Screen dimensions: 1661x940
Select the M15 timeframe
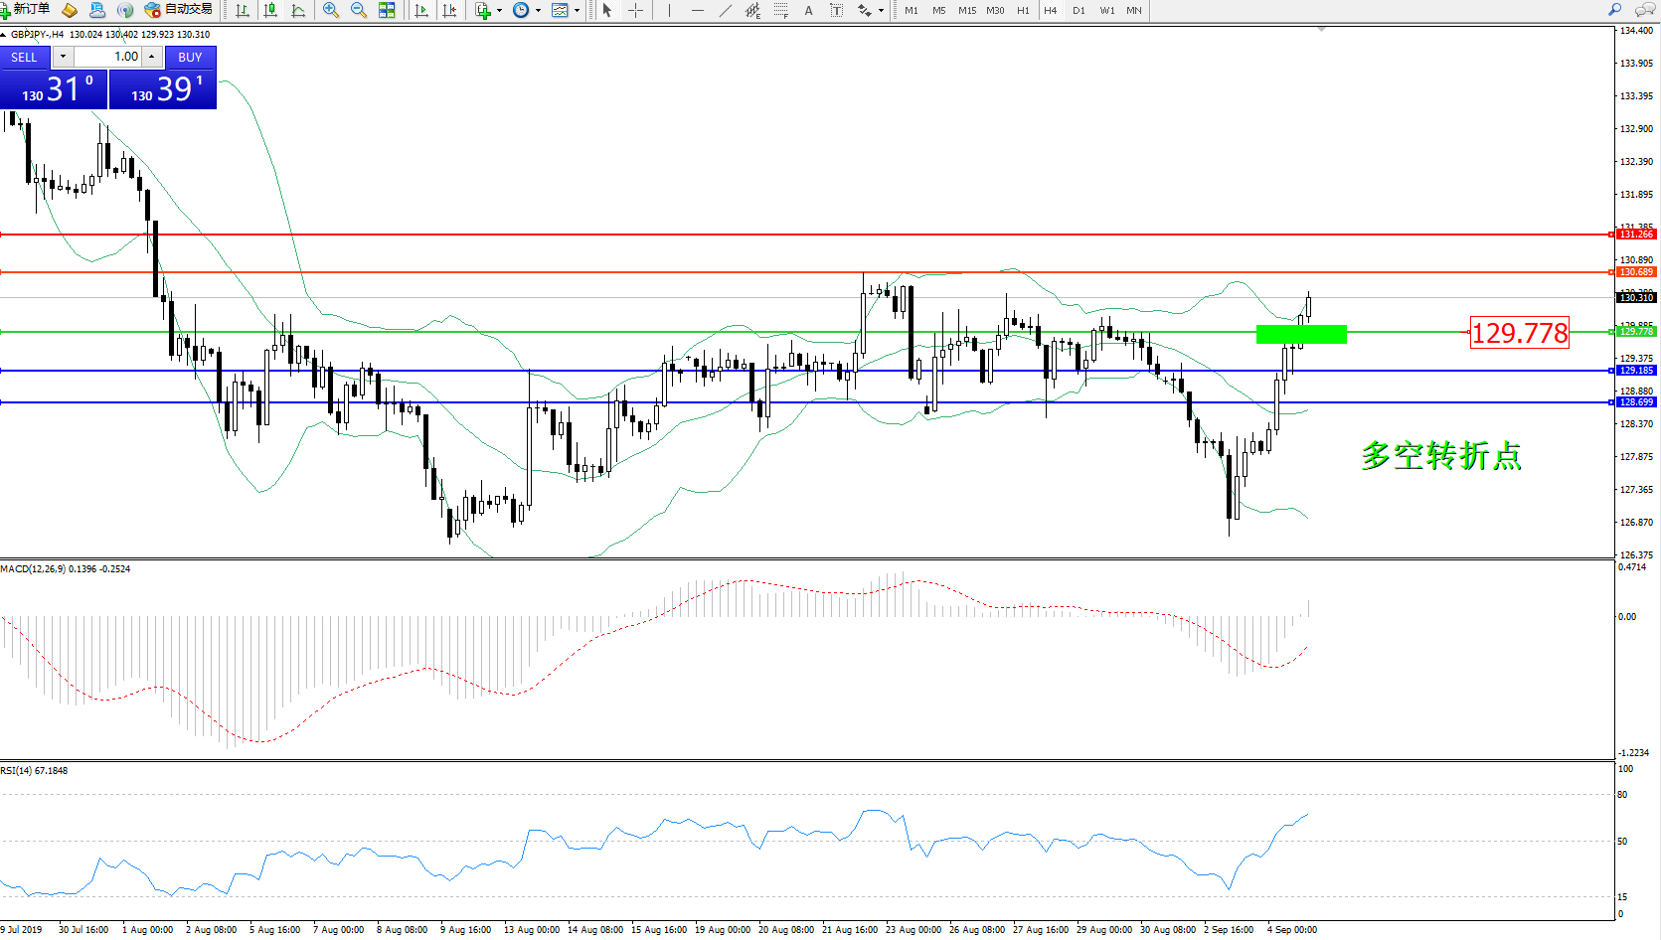tap(966, 10)
